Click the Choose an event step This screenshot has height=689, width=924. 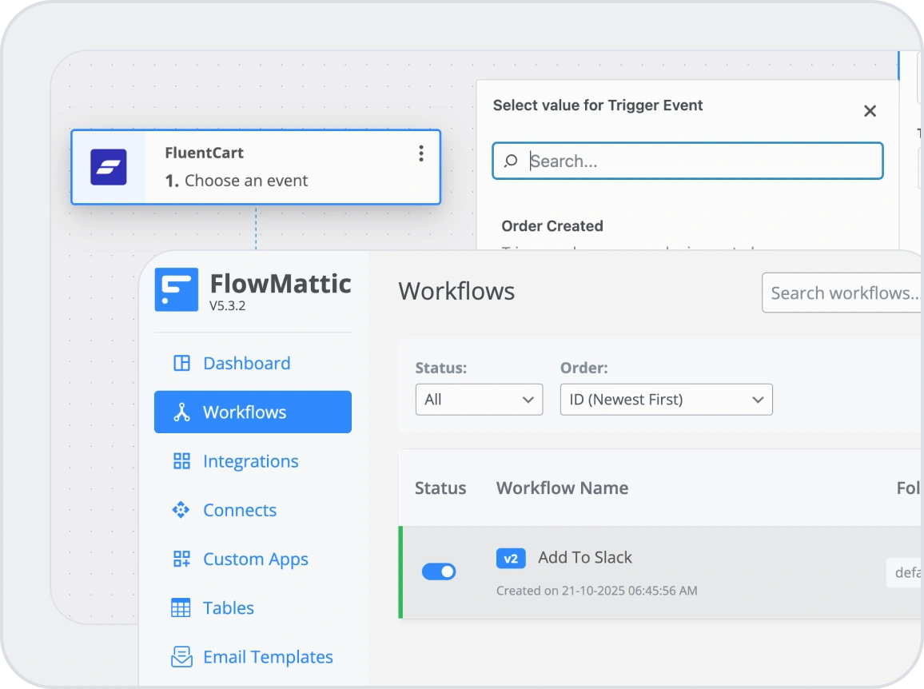246,181
